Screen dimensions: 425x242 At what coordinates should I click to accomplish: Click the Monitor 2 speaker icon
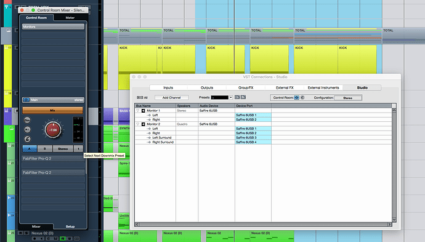143,124
